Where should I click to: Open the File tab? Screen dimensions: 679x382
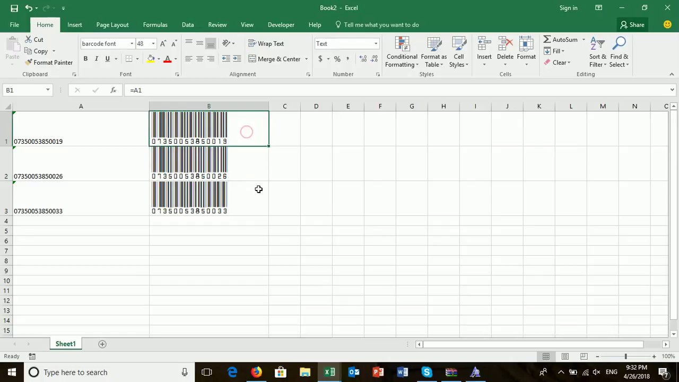click(x=14, y=25)
